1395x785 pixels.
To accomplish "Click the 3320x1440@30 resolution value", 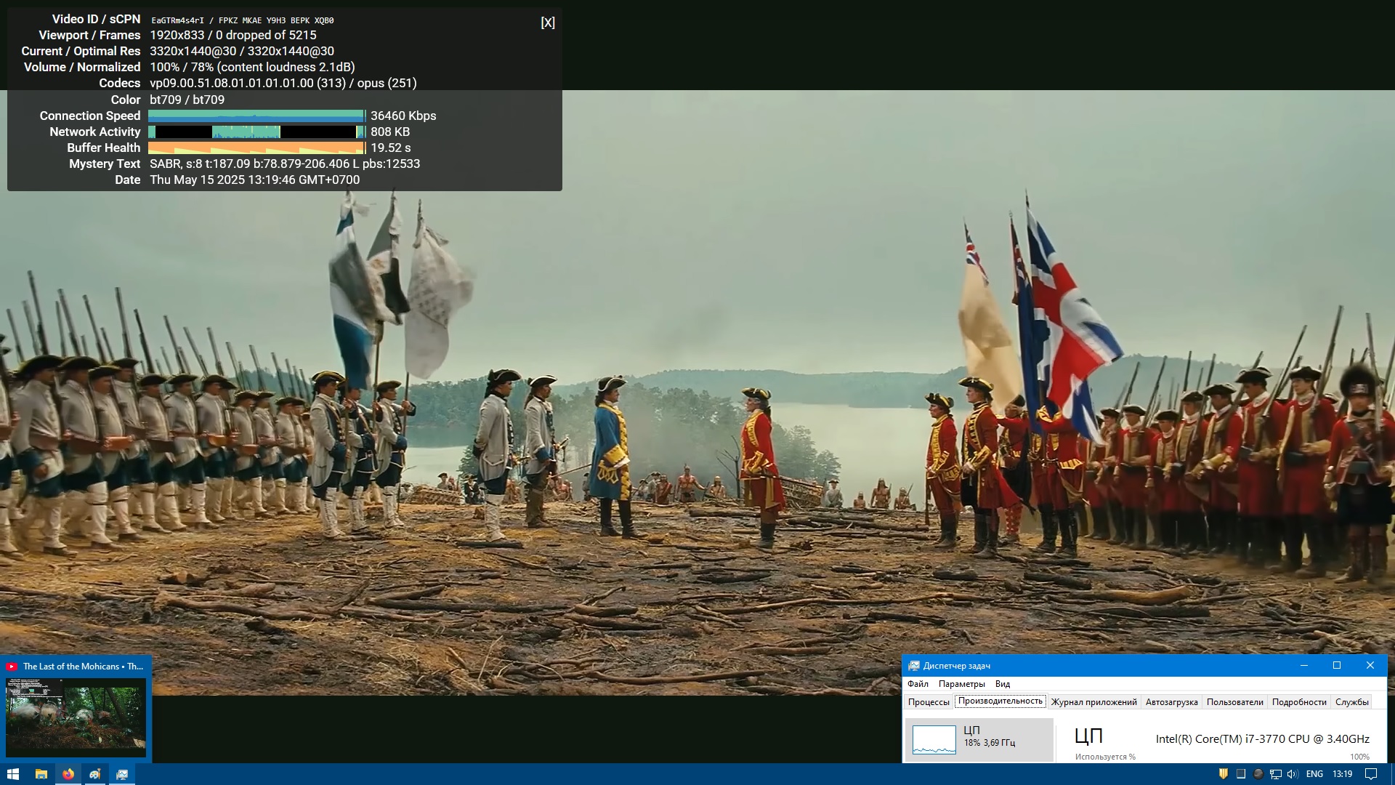I will (242, 52).
